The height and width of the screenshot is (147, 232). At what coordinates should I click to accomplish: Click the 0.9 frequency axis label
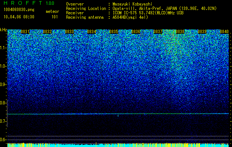(3, 85)
